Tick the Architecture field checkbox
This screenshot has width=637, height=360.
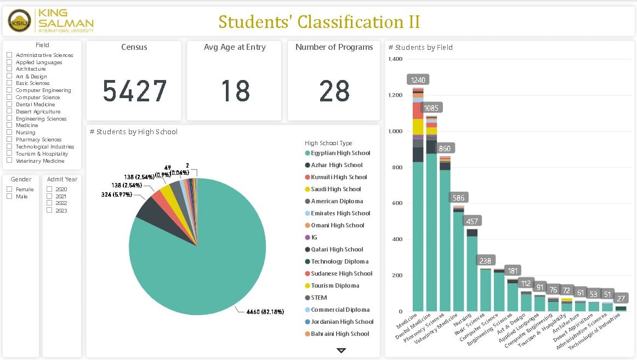pyautogui.click(x=9, y=68)
